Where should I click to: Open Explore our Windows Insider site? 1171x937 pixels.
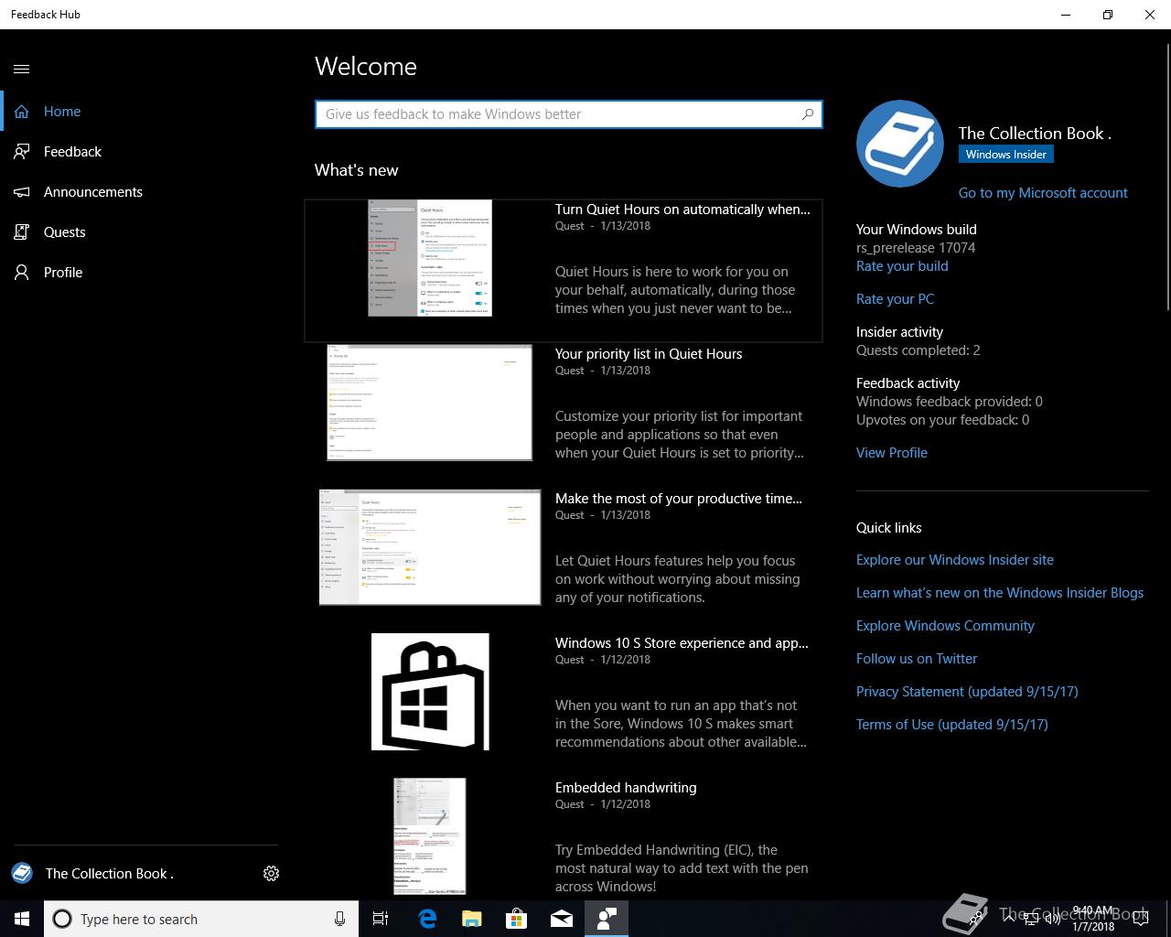955,560
